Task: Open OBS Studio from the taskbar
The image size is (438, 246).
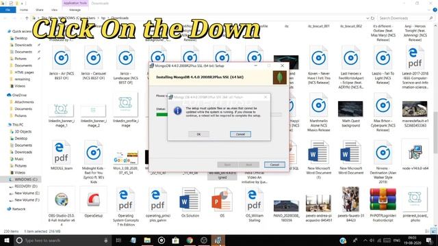Action: [204, 240]
